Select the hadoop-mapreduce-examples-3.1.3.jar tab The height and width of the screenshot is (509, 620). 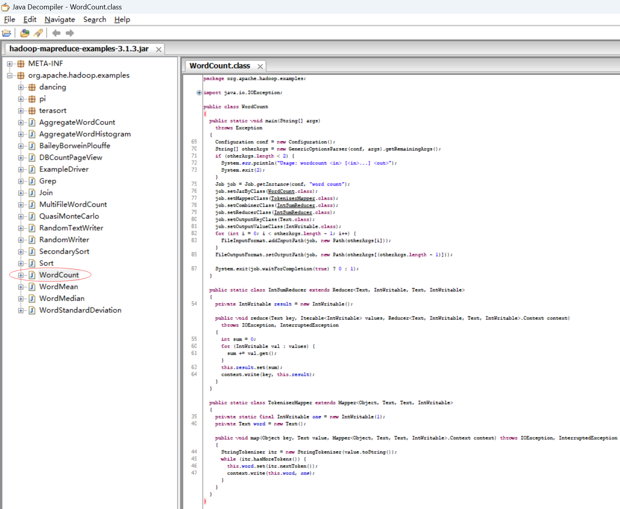click(79, 49)
